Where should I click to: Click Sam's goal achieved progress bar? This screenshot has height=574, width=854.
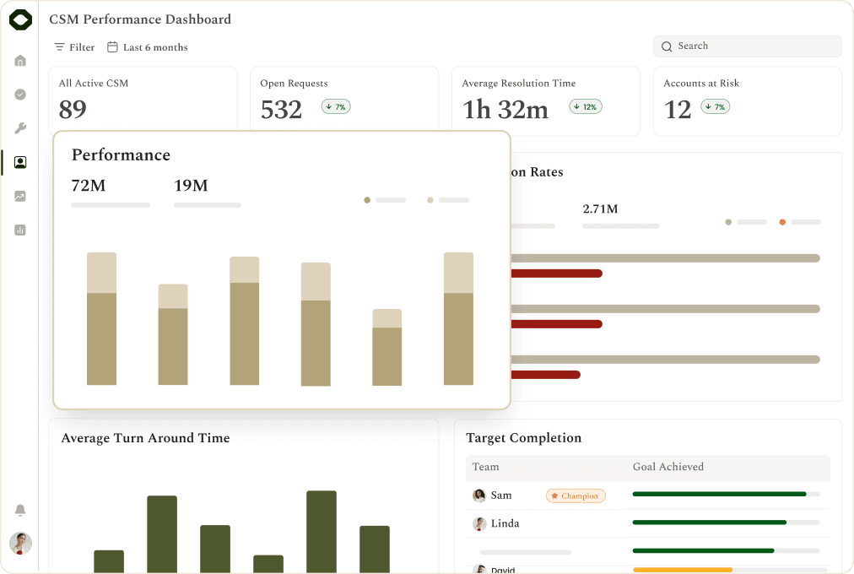tap(726, 495)
